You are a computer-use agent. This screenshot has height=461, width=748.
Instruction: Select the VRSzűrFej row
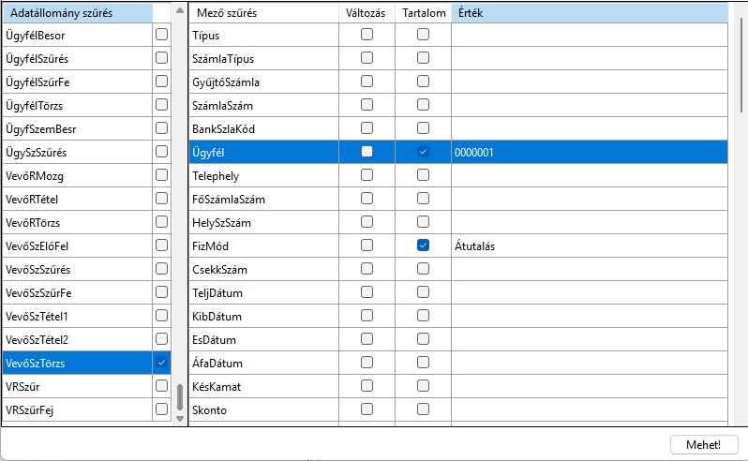coord(77,409)
